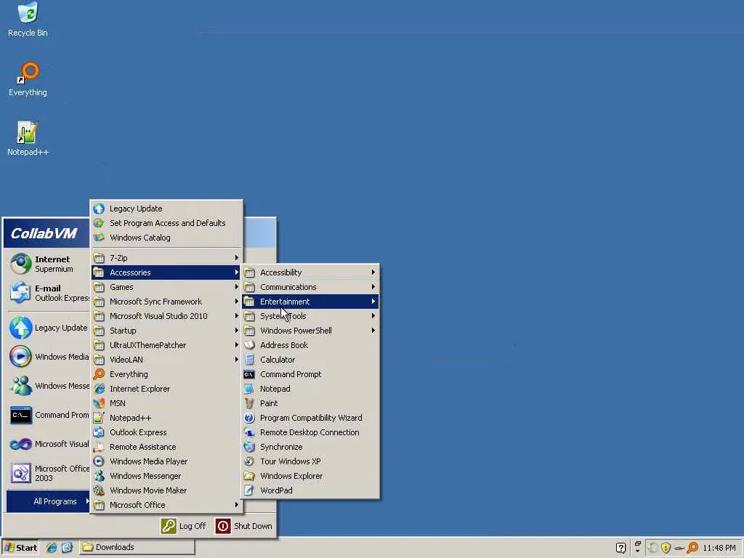Click the Shut Down button
The image size is (744, 558).
(x=244, y=526)
